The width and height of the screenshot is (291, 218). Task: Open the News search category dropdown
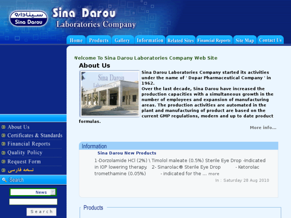click(33, 192)
